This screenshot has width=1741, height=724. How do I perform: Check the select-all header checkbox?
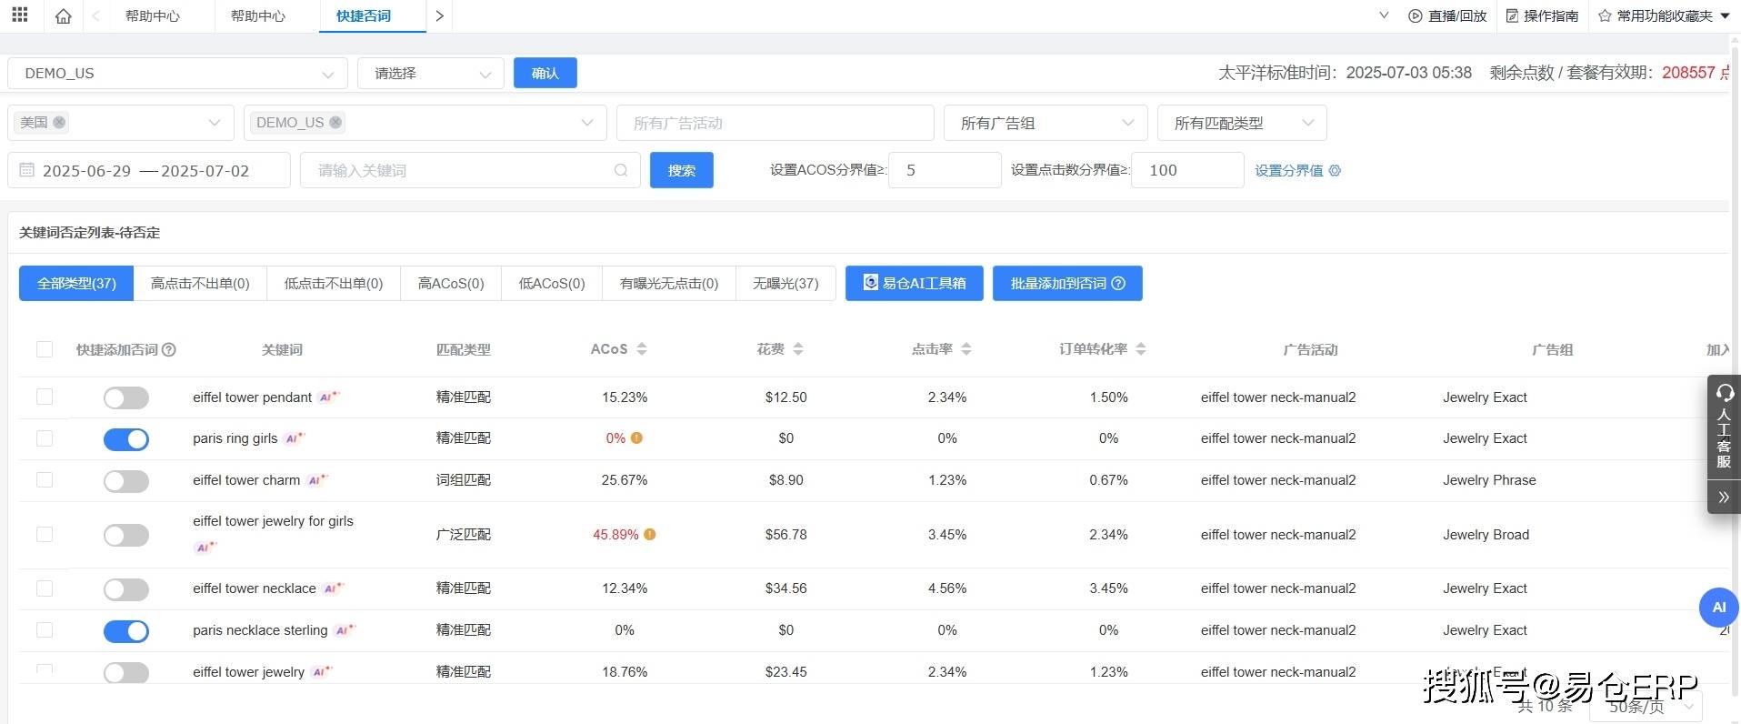(45, 349)
